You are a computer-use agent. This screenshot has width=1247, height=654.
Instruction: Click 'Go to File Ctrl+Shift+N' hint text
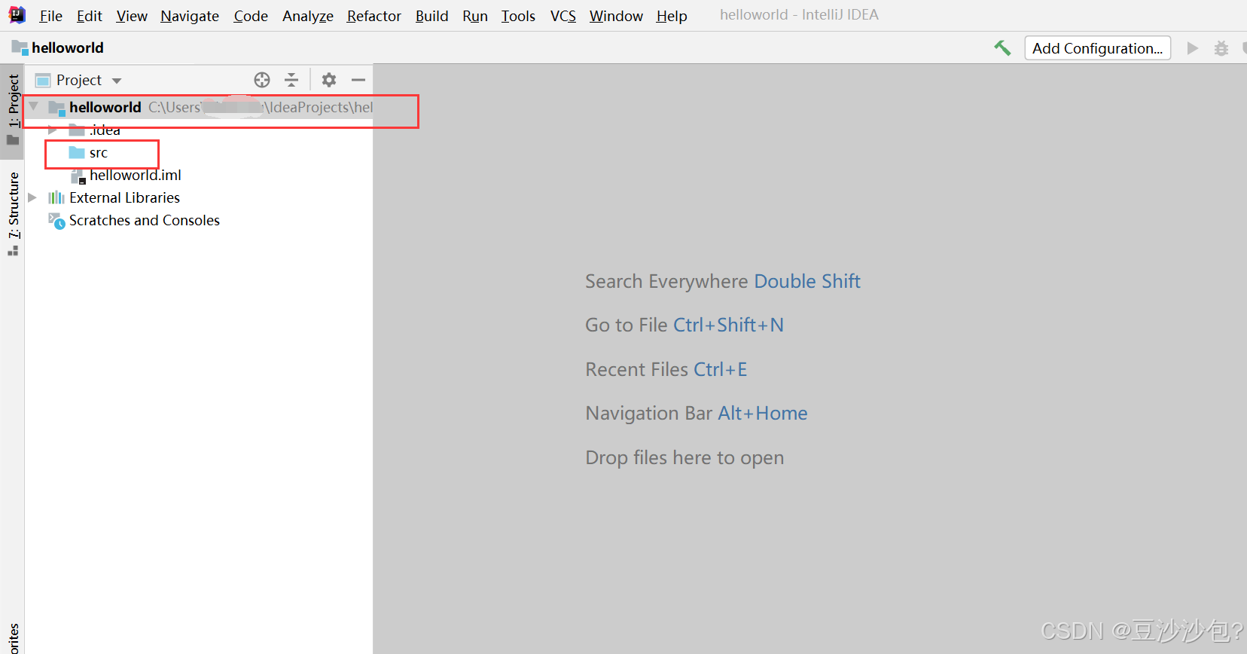pos(684,325)
